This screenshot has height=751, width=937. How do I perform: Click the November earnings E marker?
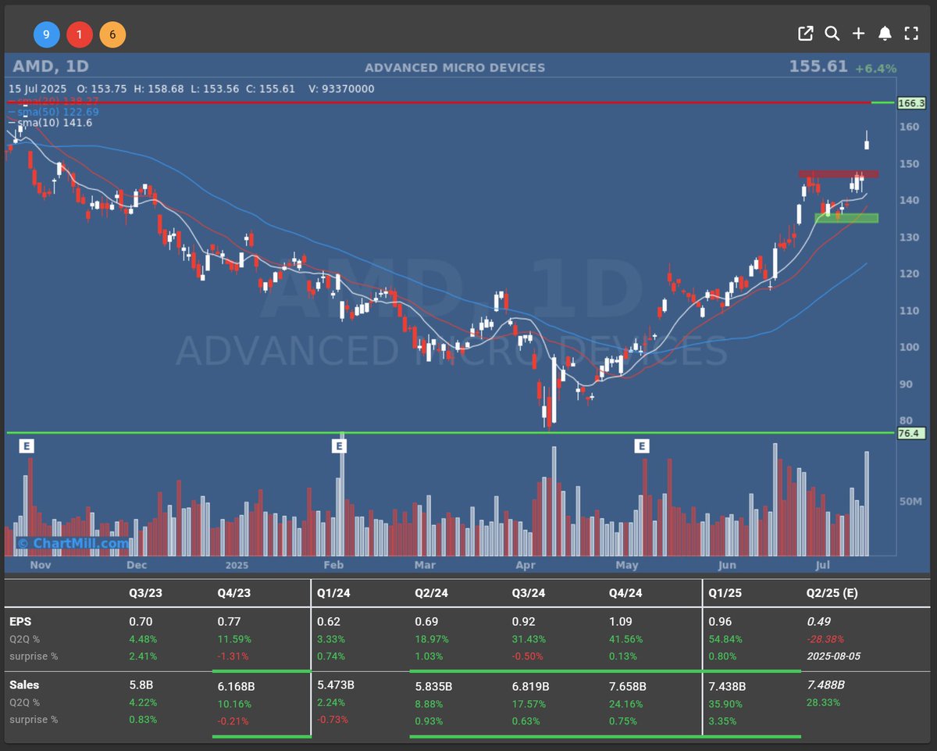pyautogui.click(x=27, y=446)
